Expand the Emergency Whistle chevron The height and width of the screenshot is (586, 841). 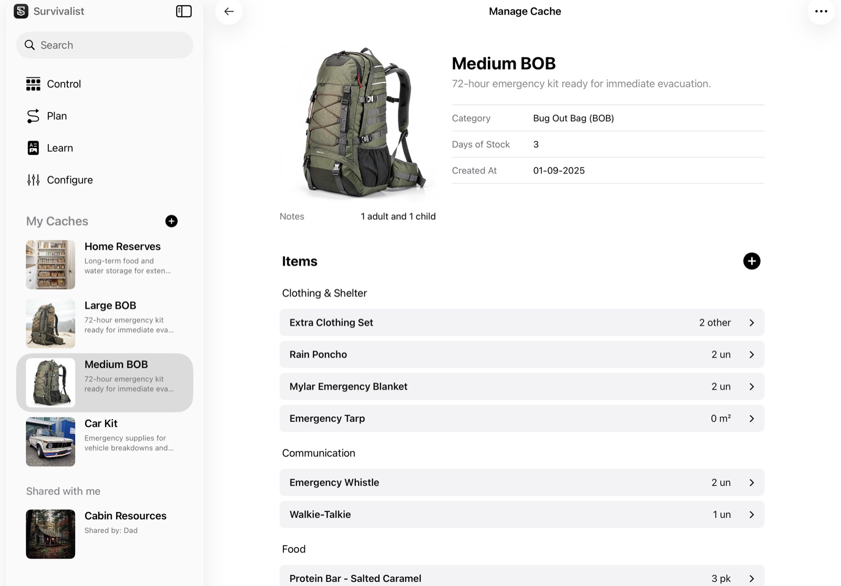pyautogui.click(x=752, y=482)
